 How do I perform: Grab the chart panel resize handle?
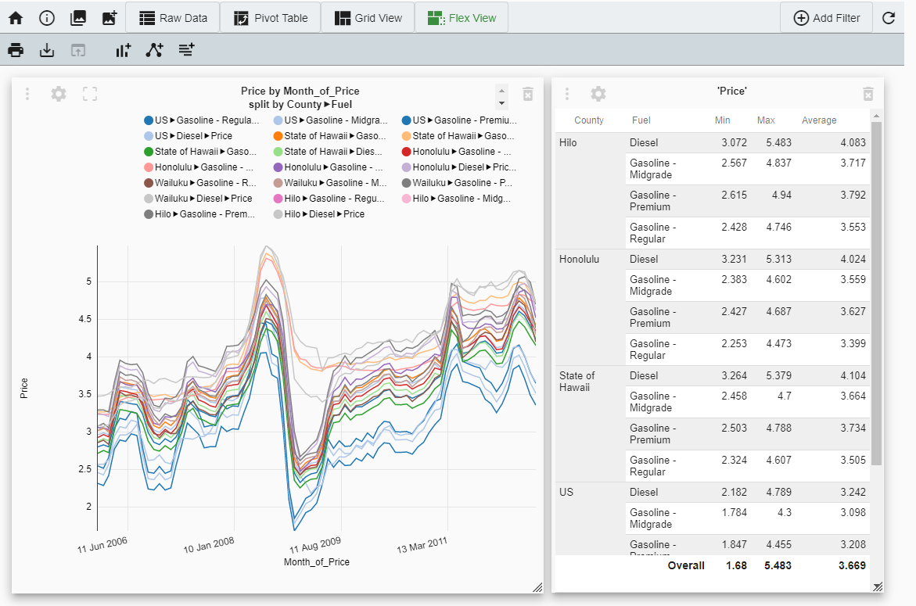point(537,587)
